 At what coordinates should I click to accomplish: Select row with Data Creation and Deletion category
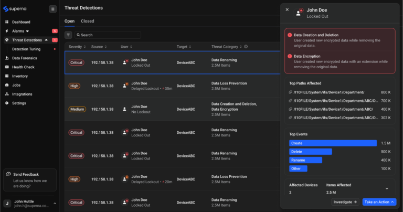click(x=172, y=109)
